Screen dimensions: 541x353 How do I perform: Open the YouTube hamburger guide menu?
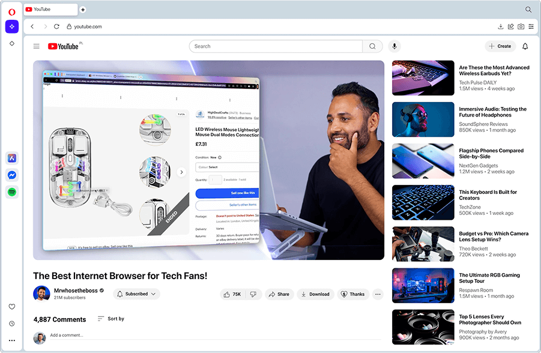36,46
